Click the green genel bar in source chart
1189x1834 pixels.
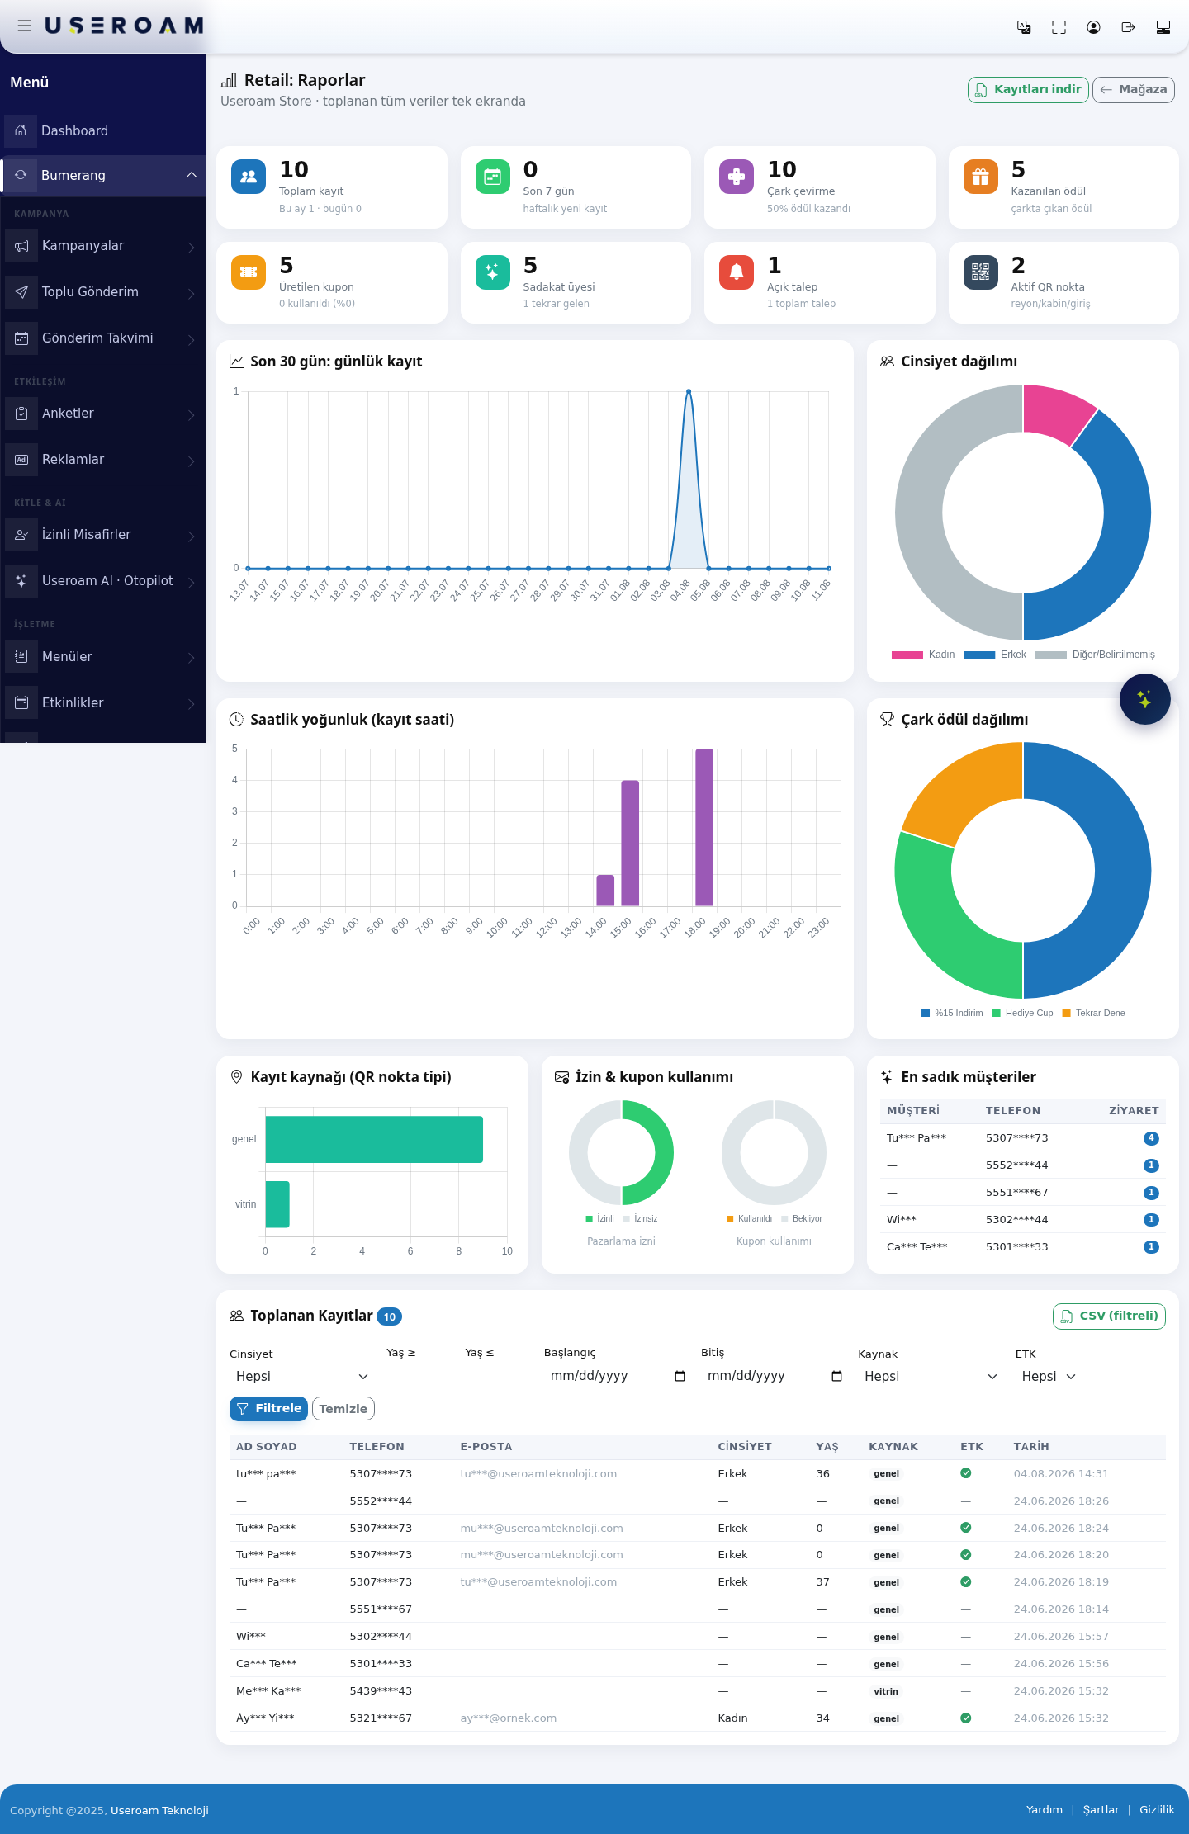click(374, 1139)
